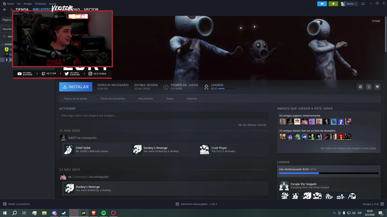The width and height of the screenshot is (387, 217).
Task: Click the activity comment input field
Action: (x=164, y=115)
